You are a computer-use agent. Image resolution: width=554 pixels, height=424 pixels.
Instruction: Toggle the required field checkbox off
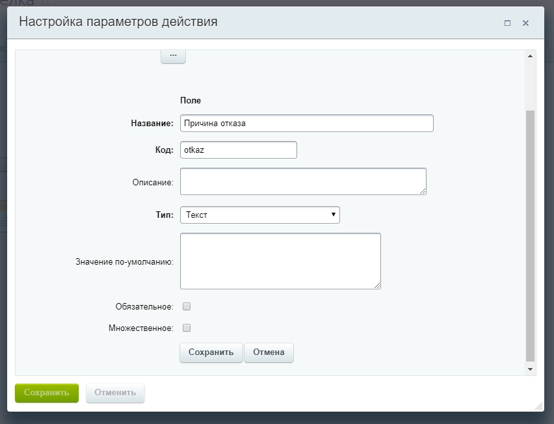(187, 306)
